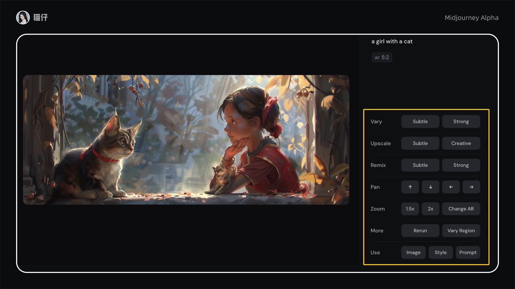Image resolution: width=515 pixels, height=289 pixels.
Task: Click the user avatar profile picture
Action: 23,17
